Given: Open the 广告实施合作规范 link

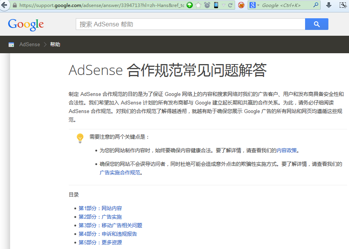Looking at the screenshot, I should coord(120,172).
